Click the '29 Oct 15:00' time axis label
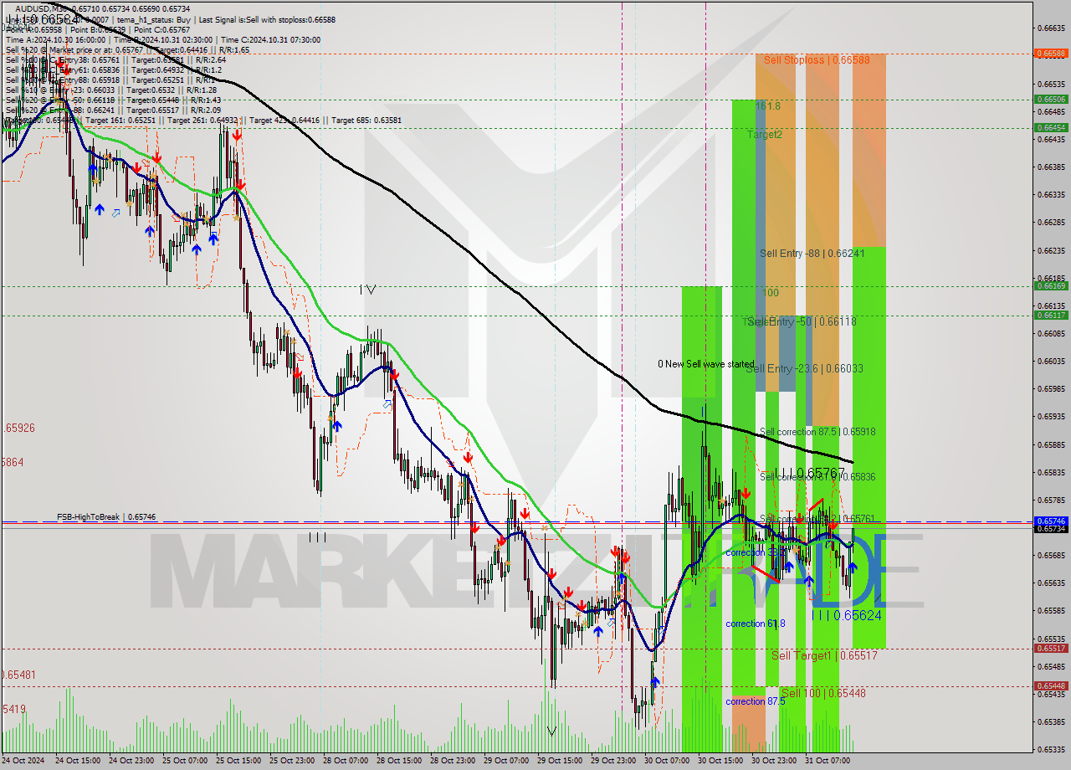The image size is (1071, 770). point(559,761)
